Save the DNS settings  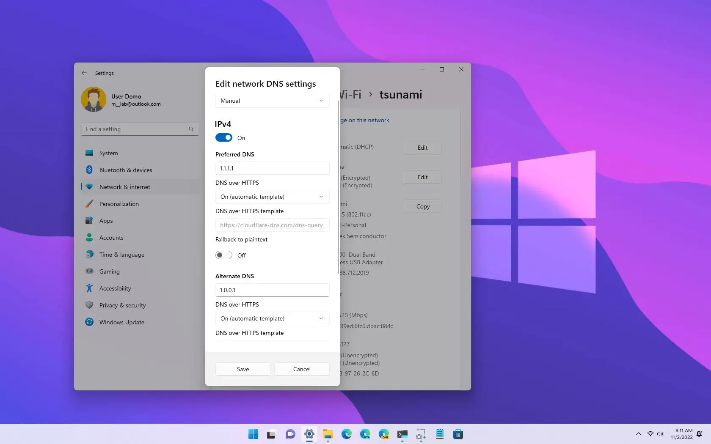click(243, 369)
